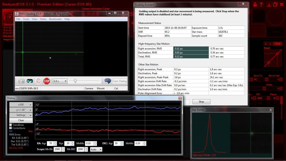The width and height of the screenshot is (286, 161).
Task: Click the Mount status indicator in PHD2 status bar
Action: click(x=101, y=88)
